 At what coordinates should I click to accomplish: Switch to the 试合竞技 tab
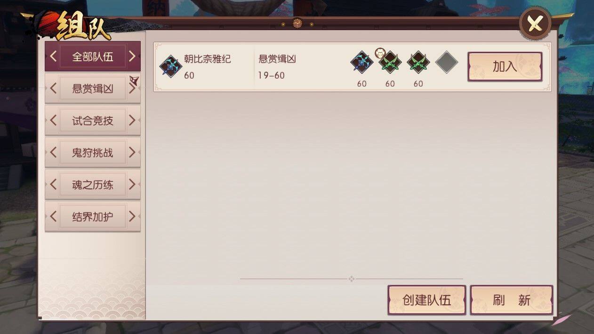(93, 121)
